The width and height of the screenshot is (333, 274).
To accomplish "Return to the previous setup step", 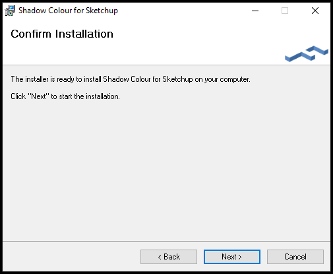I will pyautogui.click(x=169, y=257).
